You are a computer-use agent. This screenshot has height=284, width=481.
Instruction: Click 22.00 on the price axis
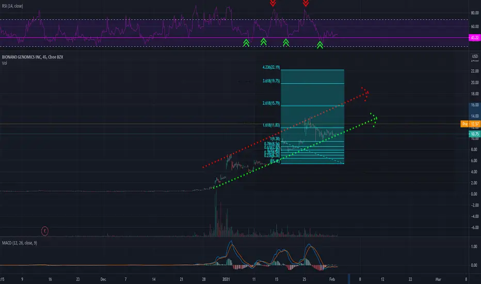tap(475, 71)
